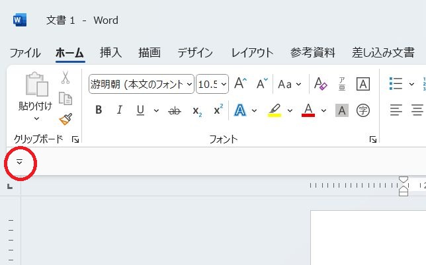Screen dimensions: 426x265
Task: Click the first line indent marker on ruler
Action: click(404, 180)
